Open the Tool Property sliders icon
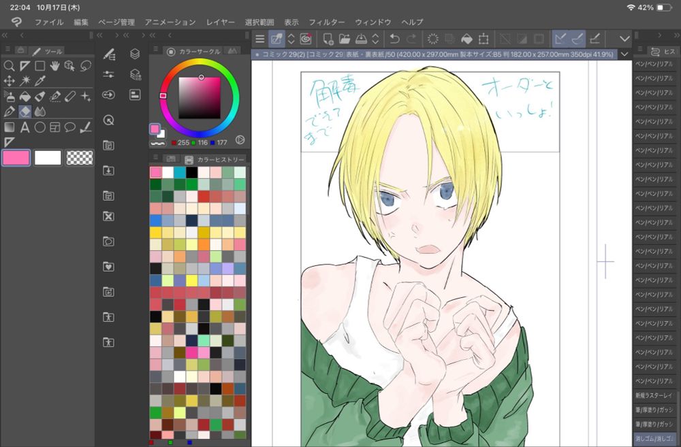The width and height of the screenshot is (681, 447). pyautogui.click(x=109, y=74)
